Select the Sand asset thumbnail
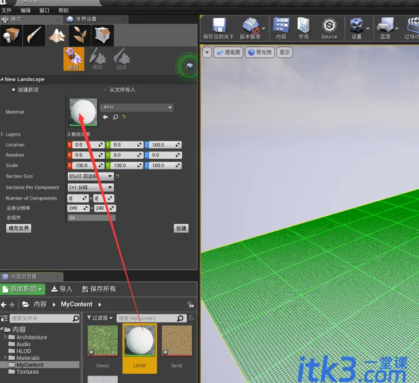The height and width of the screenshot is (383, 419). [x=176, y=341]
